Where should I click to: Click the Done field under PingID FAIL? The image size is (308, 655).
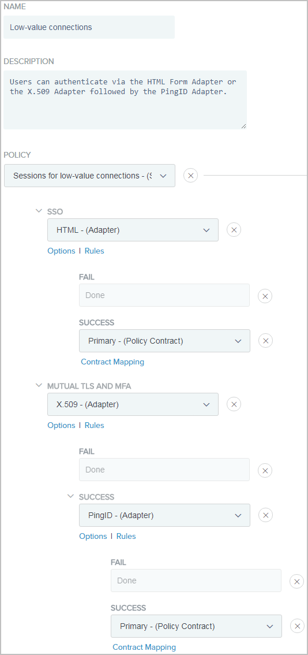pos(196,580)
